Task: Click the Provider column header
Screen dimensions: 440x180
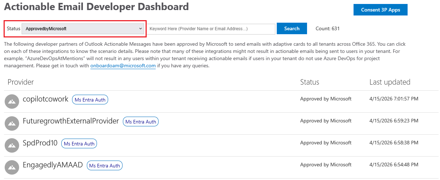Action: click(x=21, y=82)
